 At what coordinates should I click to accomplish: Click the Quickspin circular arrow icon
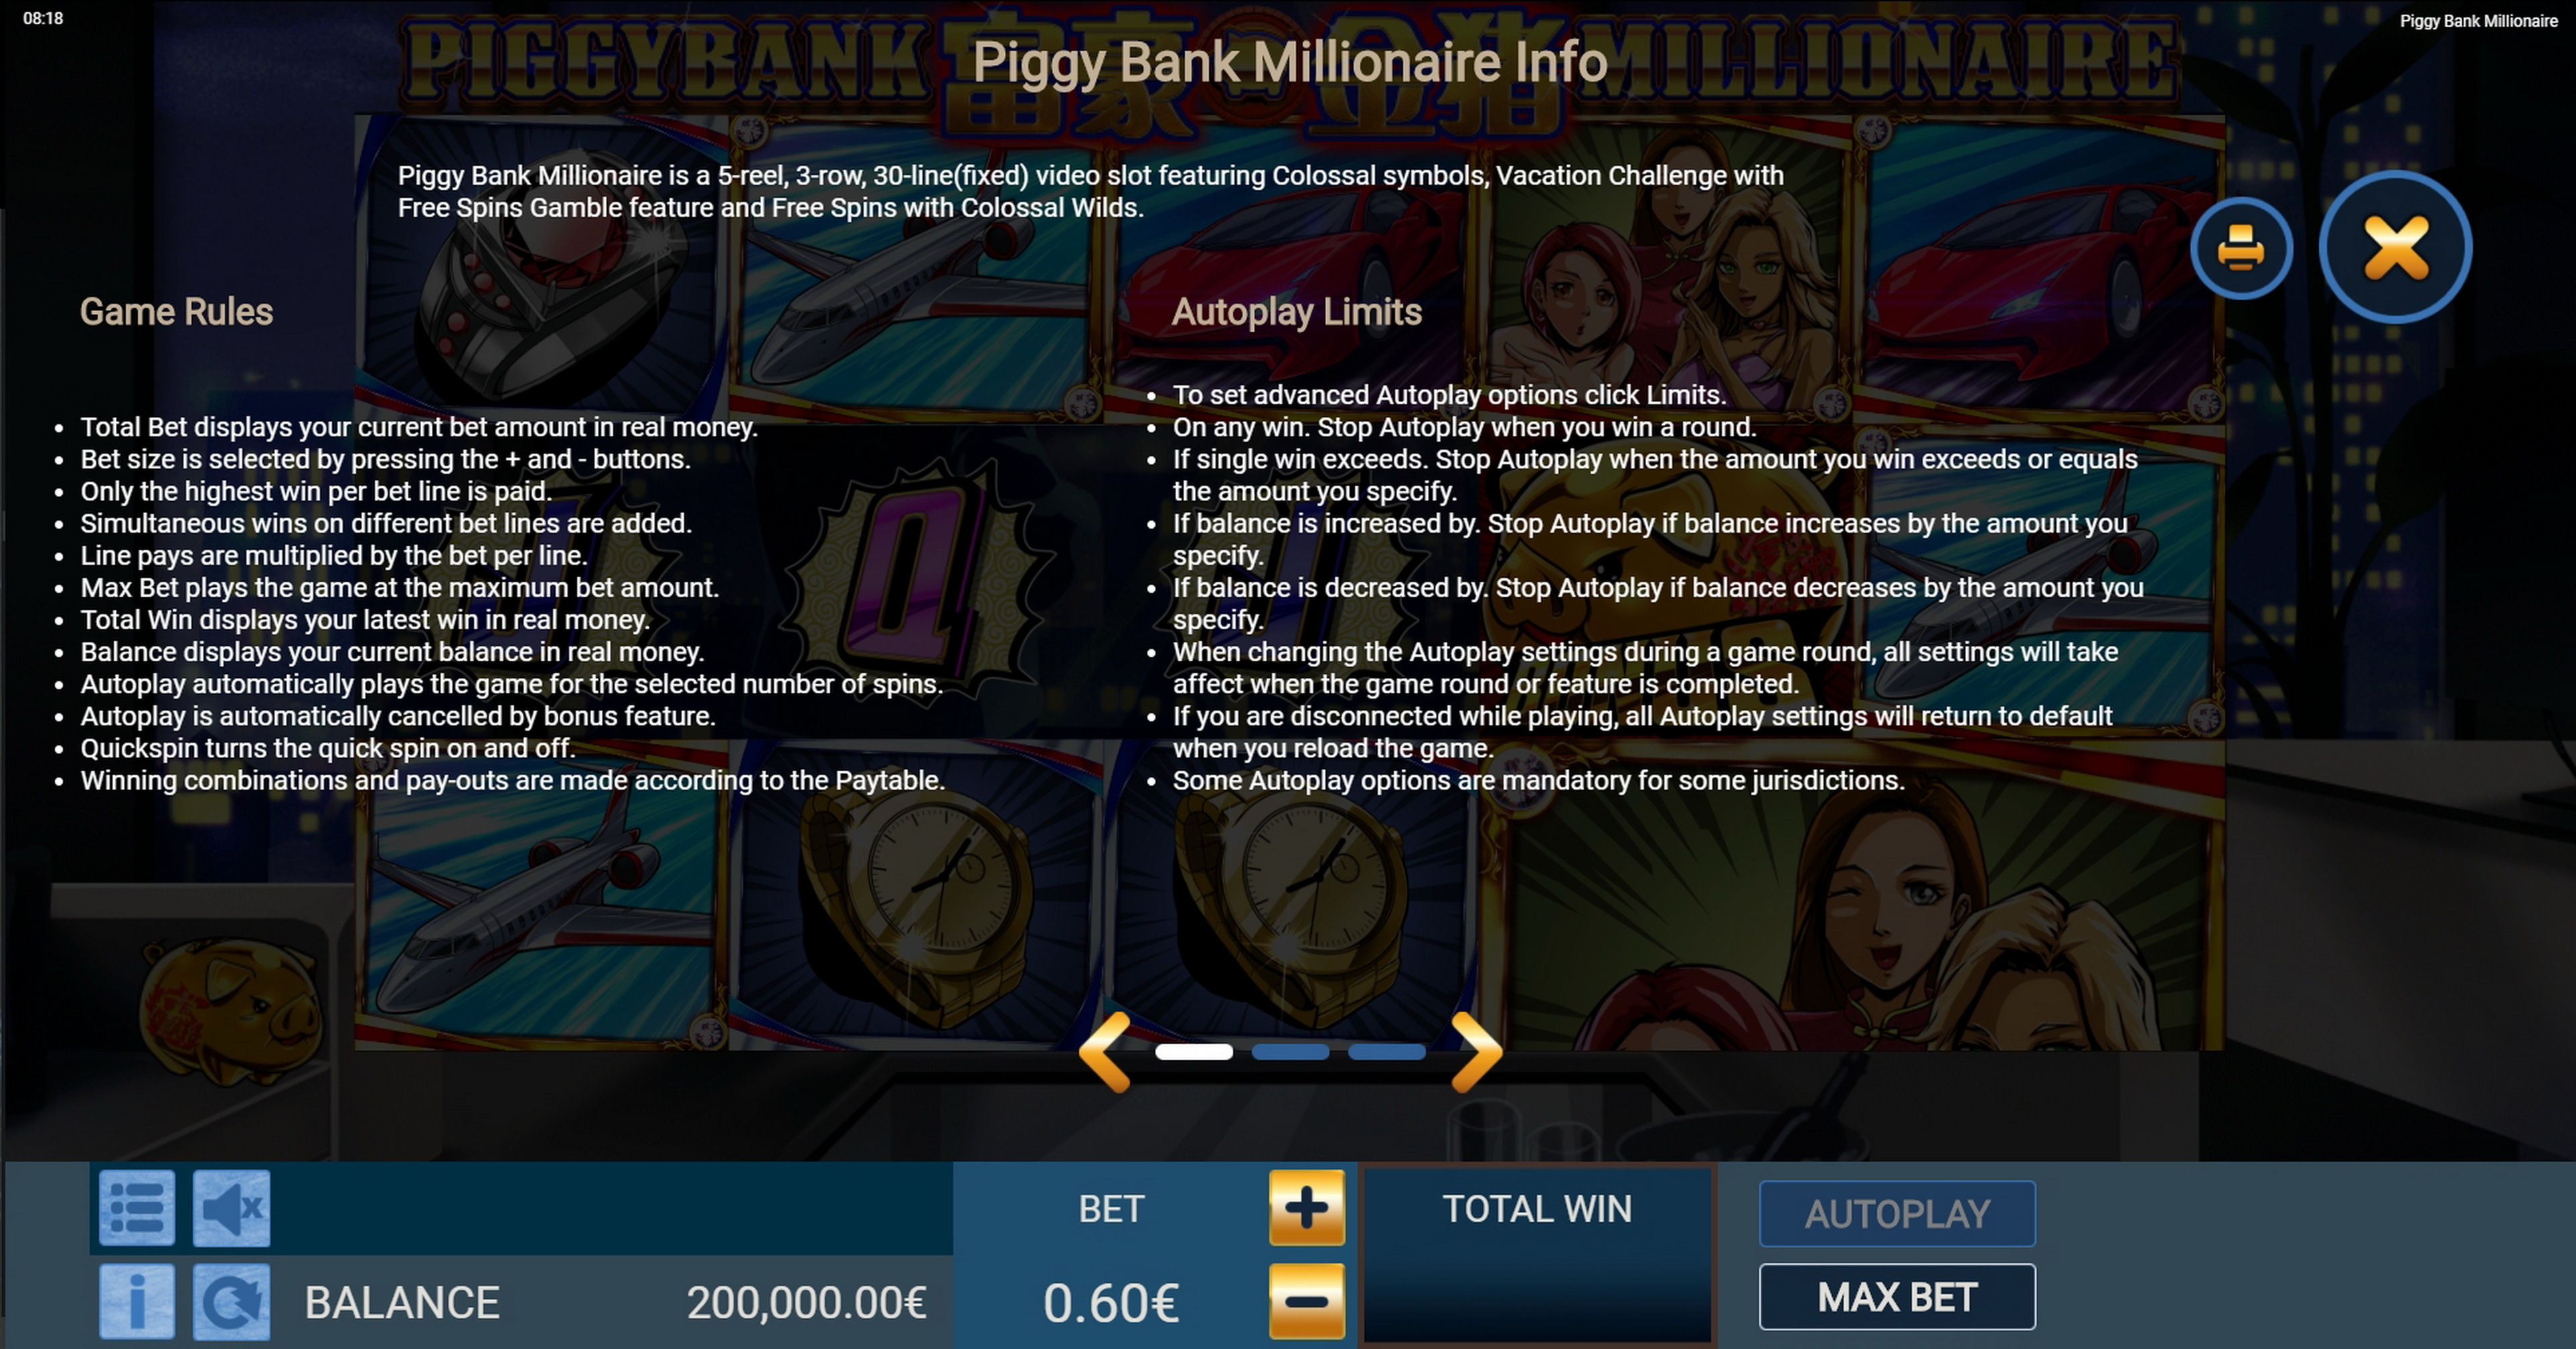[x=231, y=1301]
